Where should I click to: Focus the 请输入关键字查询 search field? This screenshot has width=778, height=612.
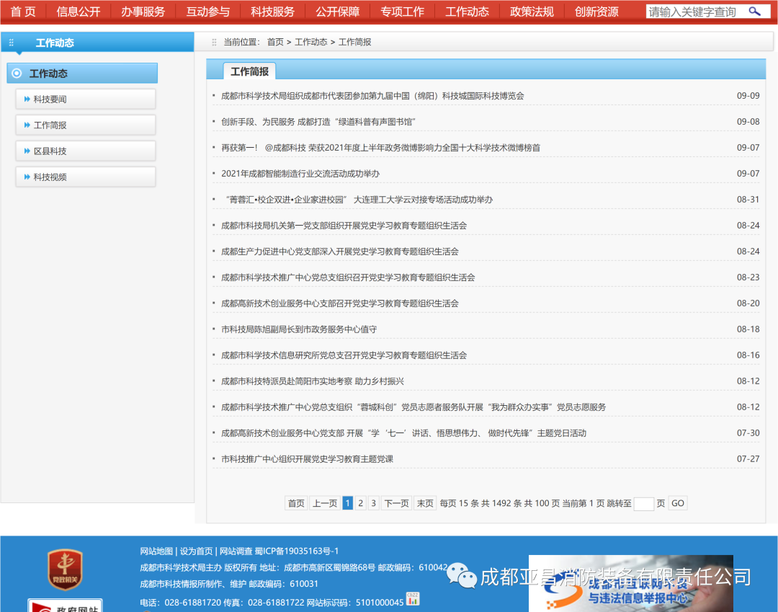tap(697, 12)
